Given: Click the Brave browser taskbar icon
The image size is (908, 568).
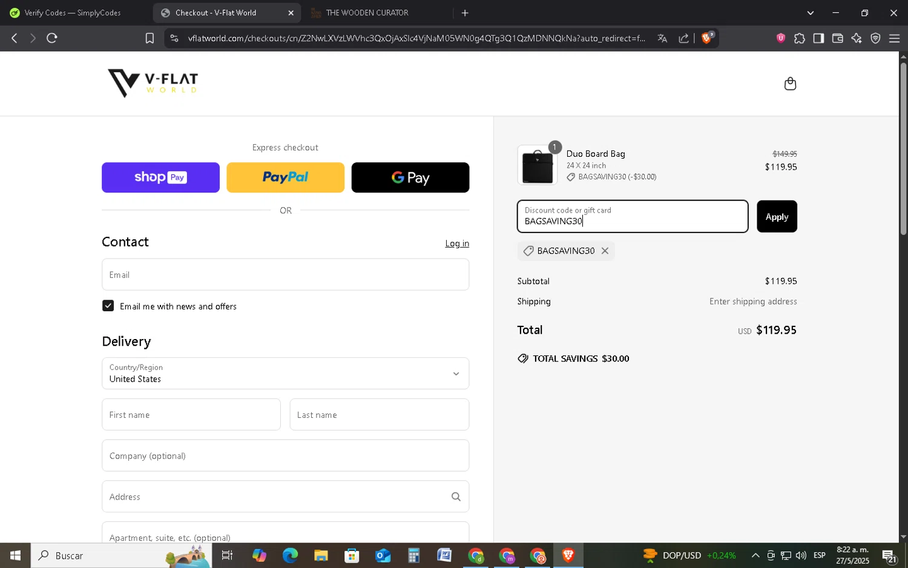Looking at the screenshot, I should point(568,555).
